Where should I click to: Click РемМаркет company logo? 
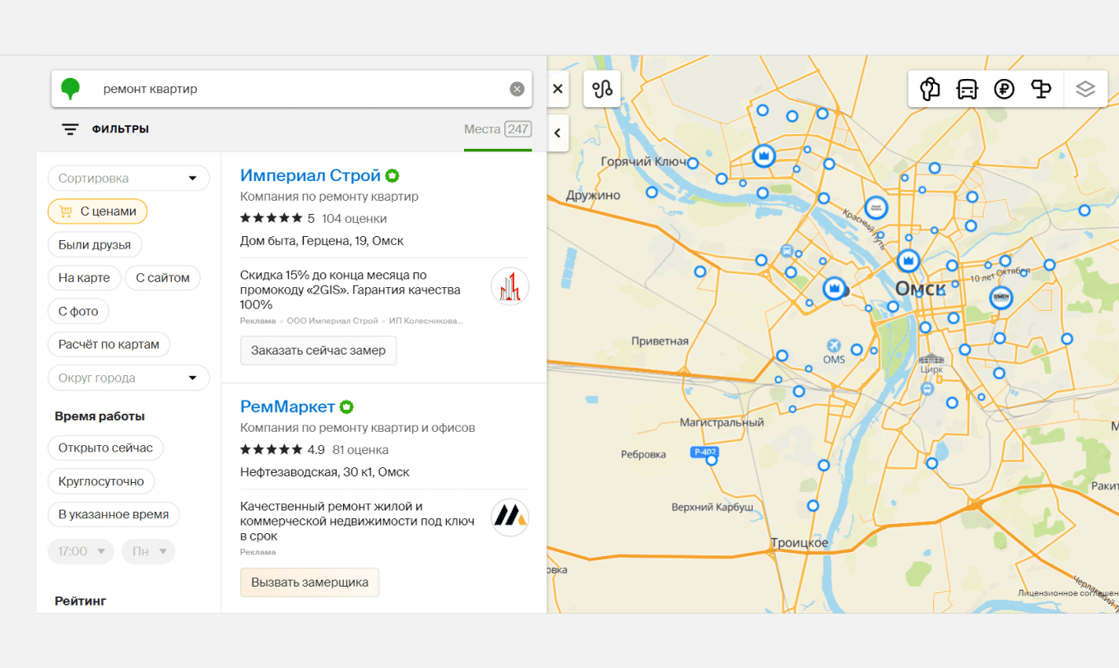(x=510, y=517)
